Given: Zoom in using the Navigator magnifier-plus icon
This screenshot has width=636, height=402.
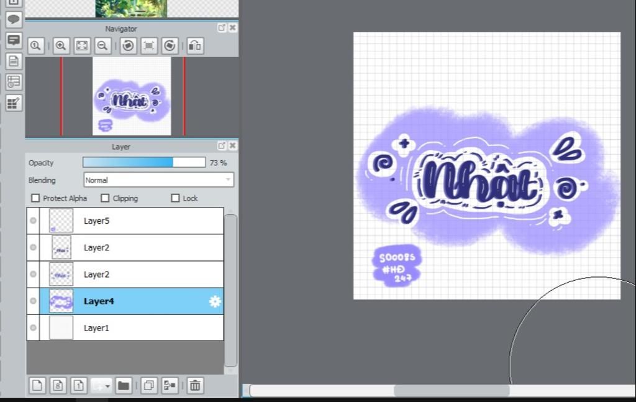Looking at the screenshot, I should [61, 45].
